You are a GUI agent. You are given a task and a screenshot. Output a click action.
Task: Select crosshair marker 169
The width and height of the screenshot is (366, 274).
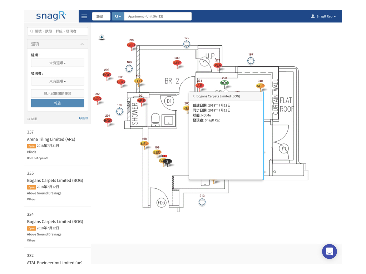pos(120,111)
